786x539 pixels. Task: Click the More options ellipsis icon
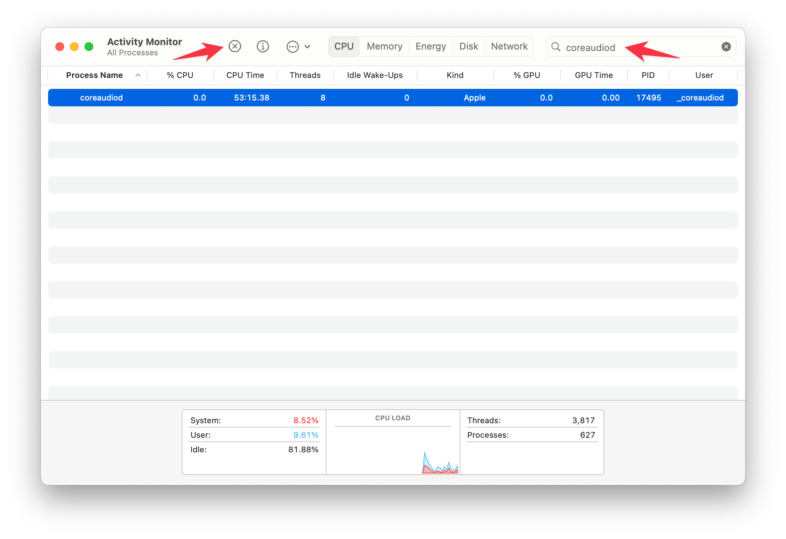[293, 47]
